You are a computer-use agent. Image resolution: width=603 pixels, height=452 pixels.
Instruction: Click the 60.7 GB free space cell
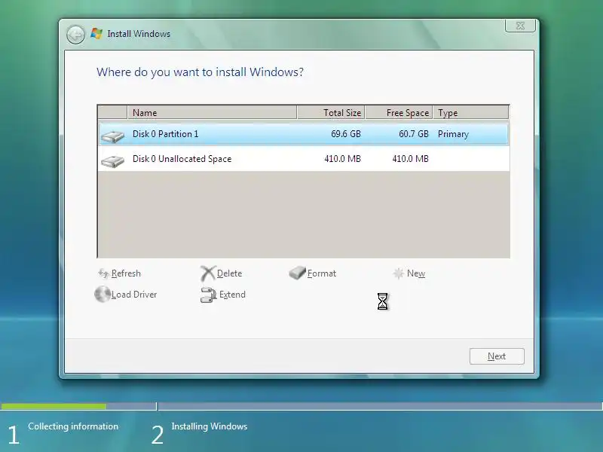[413, 134]
